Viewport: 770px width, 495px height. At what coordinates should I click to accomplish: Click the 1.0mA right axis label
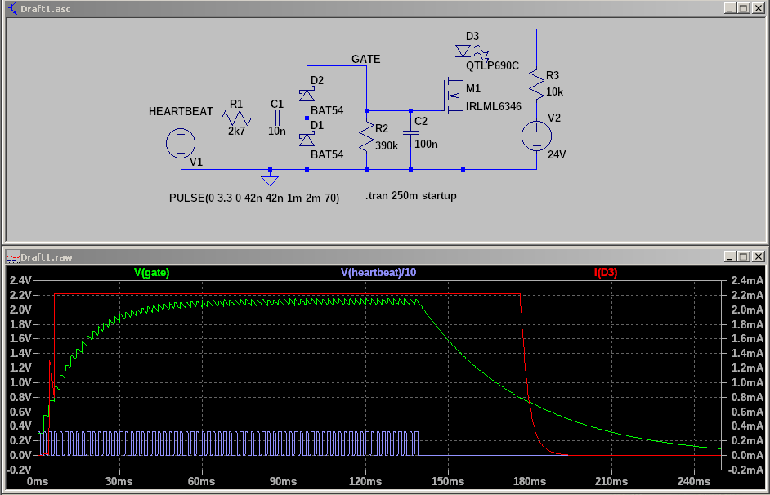tap(747, 382)
